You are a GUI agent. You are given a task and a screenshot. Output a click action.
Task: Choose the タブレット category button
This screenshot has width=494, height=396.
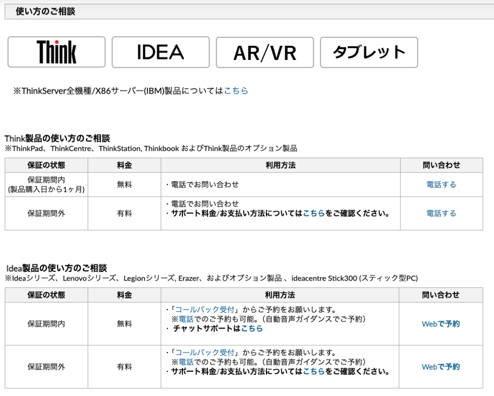tap(369, 52)
